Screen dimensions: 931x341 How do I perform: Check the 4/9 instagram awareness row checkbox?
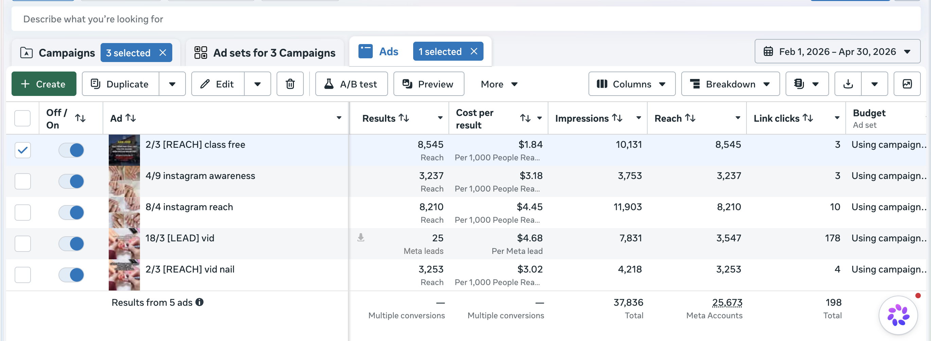click(x=22, y=181)
